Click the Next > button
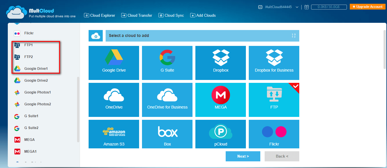 (x=243, y=156)
